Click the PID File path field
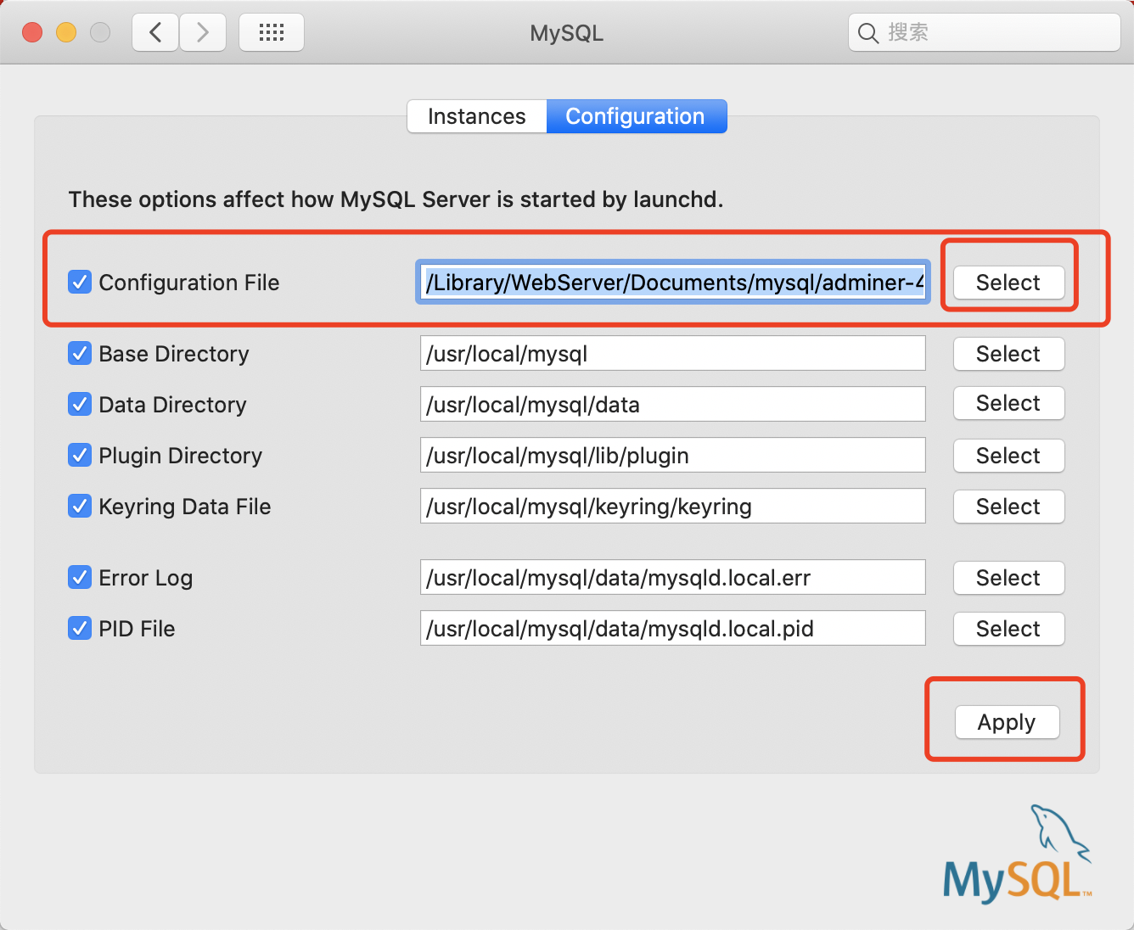 coord(673,628)
